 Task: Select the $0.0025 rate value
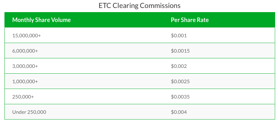180,81
